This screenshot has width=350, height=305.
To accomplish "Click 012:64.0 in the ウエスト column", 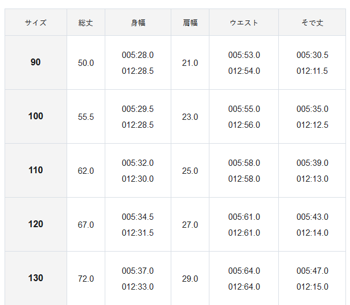I will coord(244,287).
